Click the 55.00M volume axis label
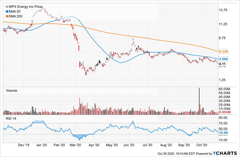Image resolution: width=240 pixels, height=157 pixels. [x=224, y=93]
